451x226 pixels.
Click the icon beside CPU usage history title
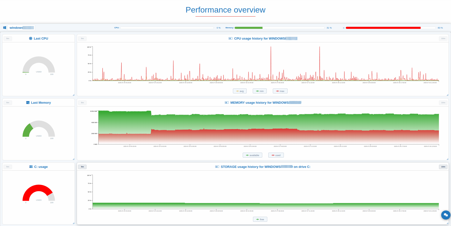pos(230,39)
